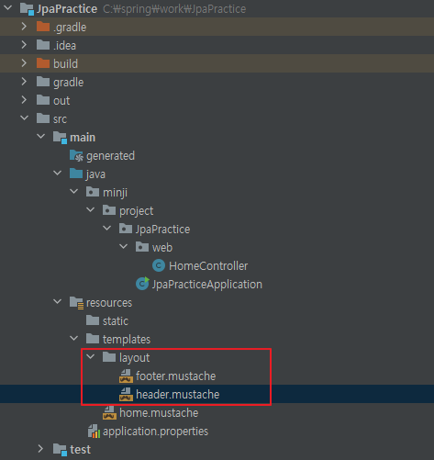Image resolution: width=434 pixels, height=460 pixels.
Task: Click the generated sources folder icon
Action: click(76, 155)
